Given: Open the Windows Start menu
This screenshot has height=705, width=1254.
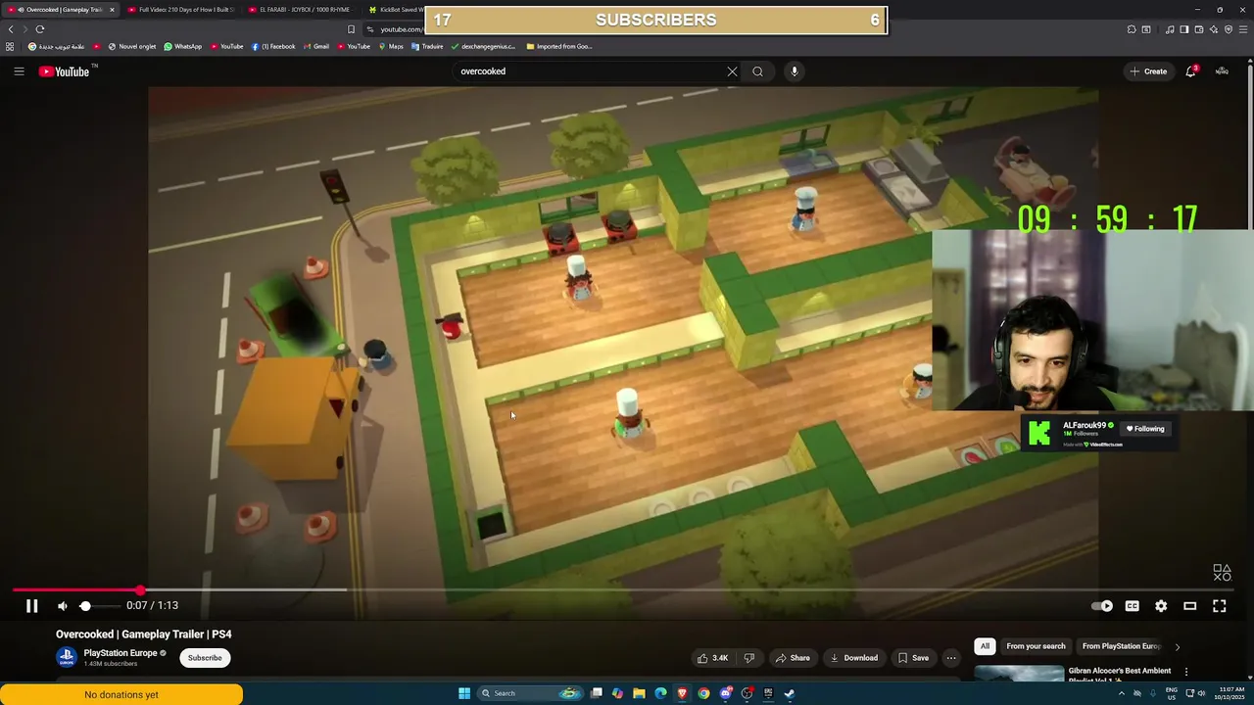Looking at the screenshot, I should tap(464, 693).
